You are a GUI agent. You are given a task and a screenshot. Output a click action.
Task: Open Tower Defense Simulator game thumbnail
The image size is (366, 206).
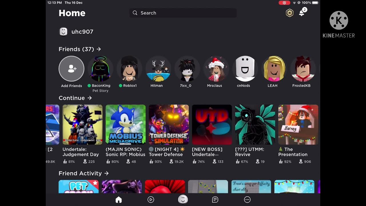click(x=169, y=124)
